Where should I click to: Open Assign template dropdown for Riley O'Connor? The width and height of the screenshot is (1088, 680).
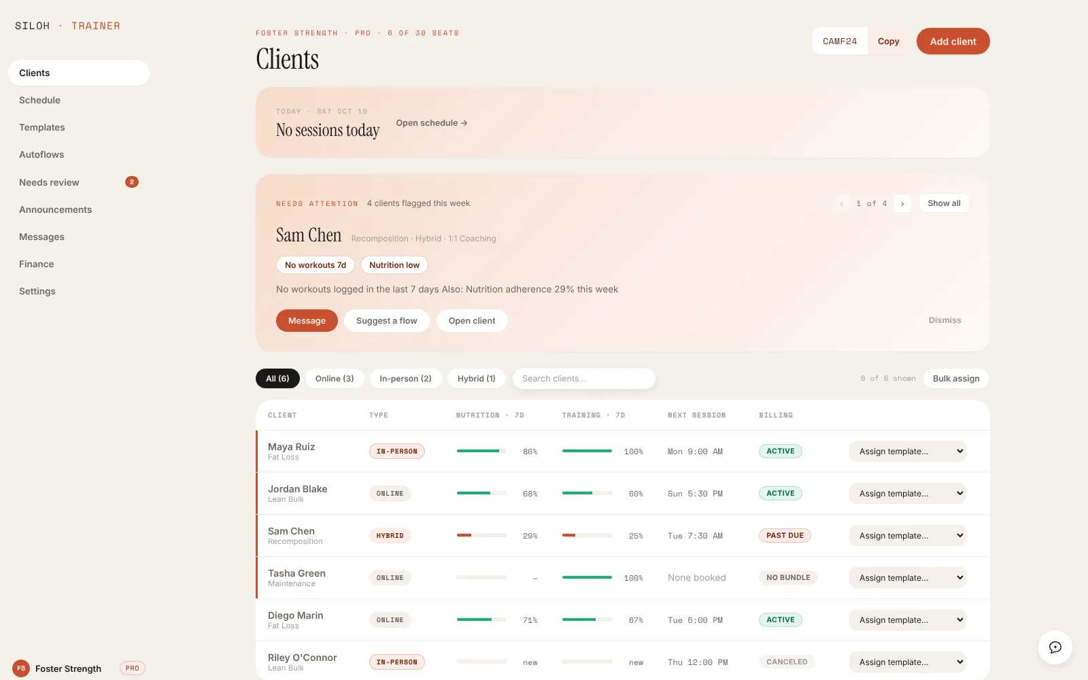[x=907, y=662]
